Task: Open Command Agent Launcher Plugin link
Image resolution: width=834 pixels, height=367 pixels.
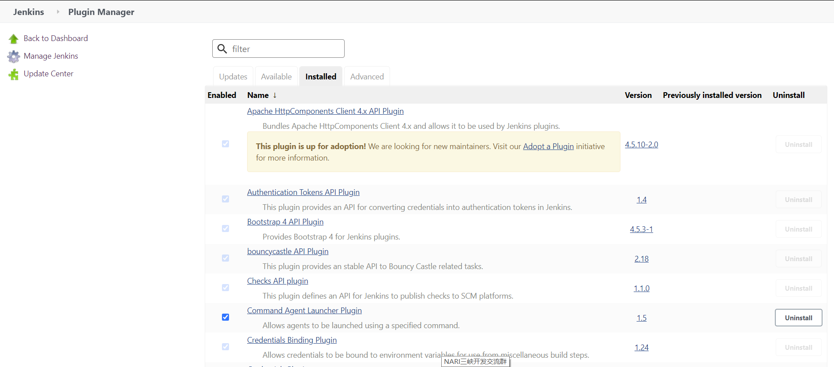Action: coord(304,311)
